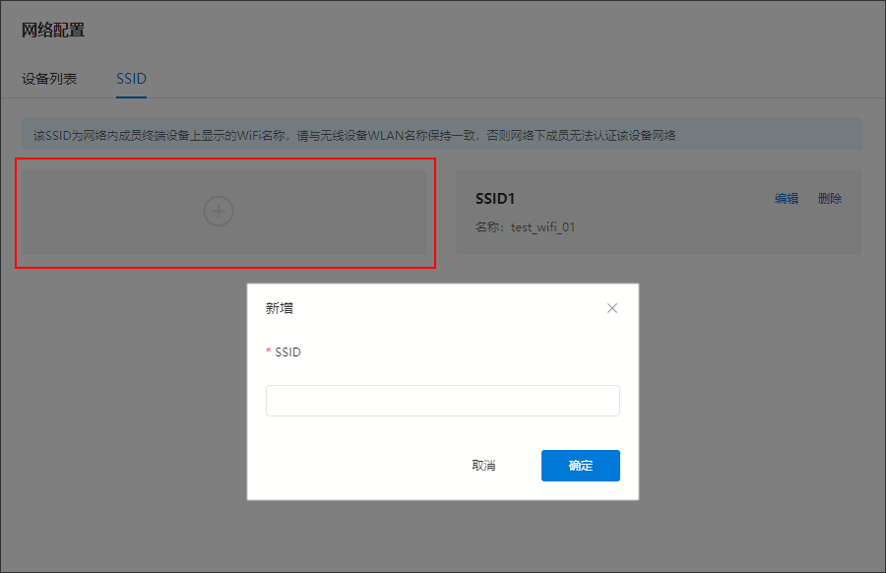Image resolution: width=886 pixels, height=573 pixels.
Task: Click the 网络配置 page heading
Action: [x=53, y=30]
